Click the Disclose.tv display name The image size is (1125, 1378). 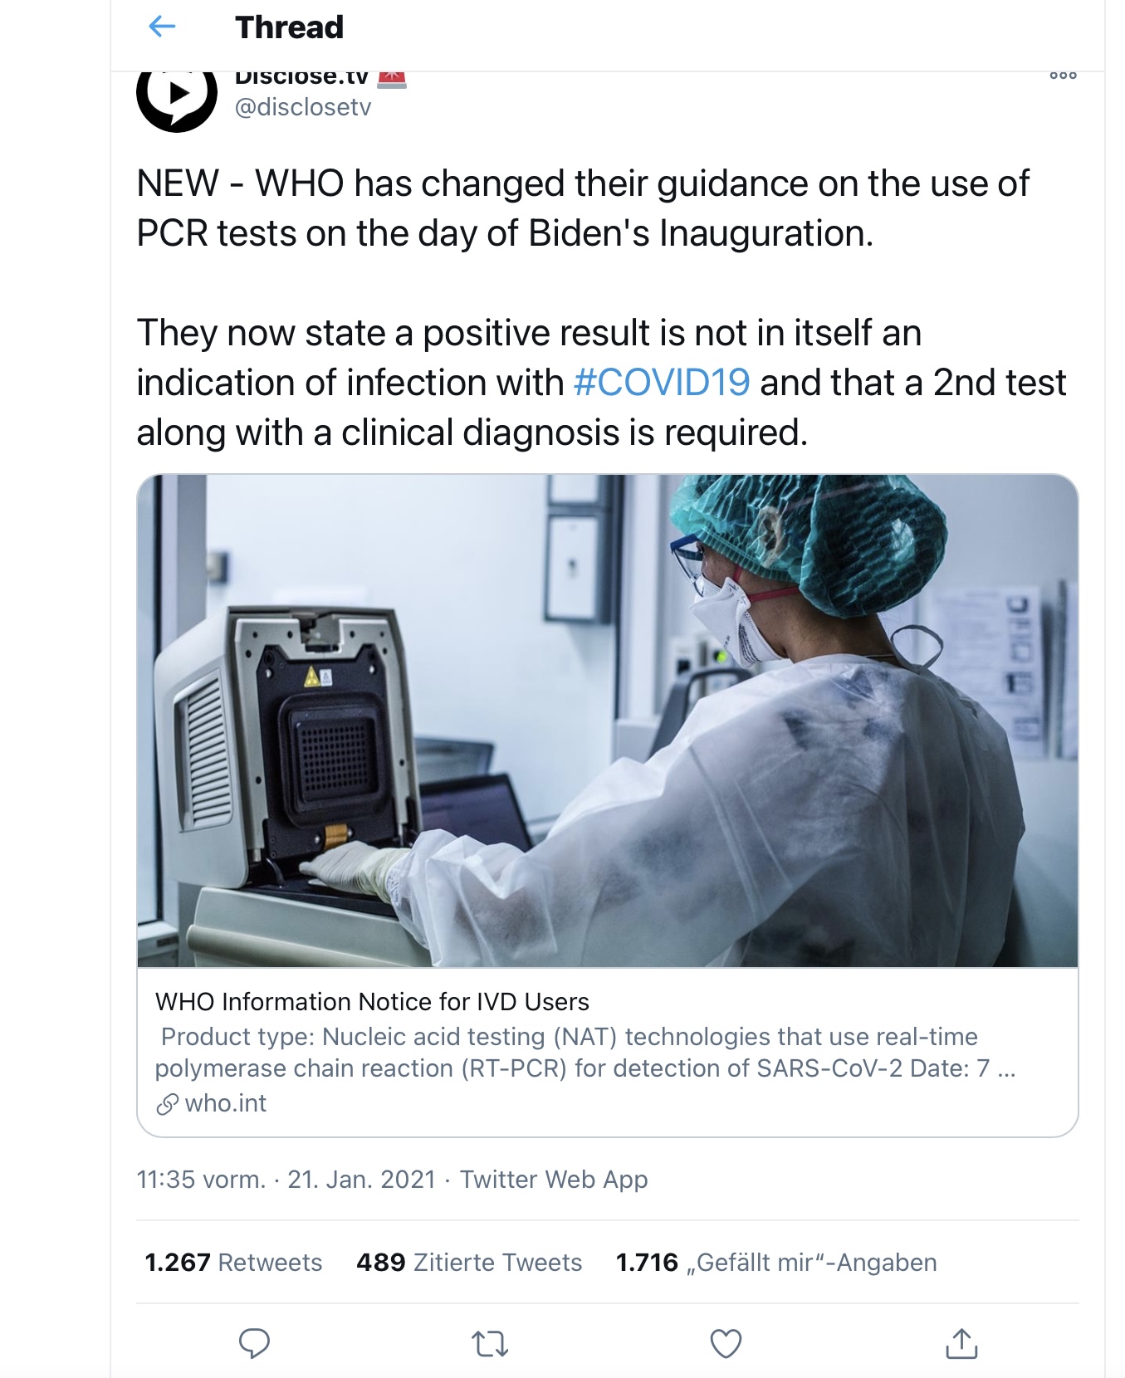point(301,78)
